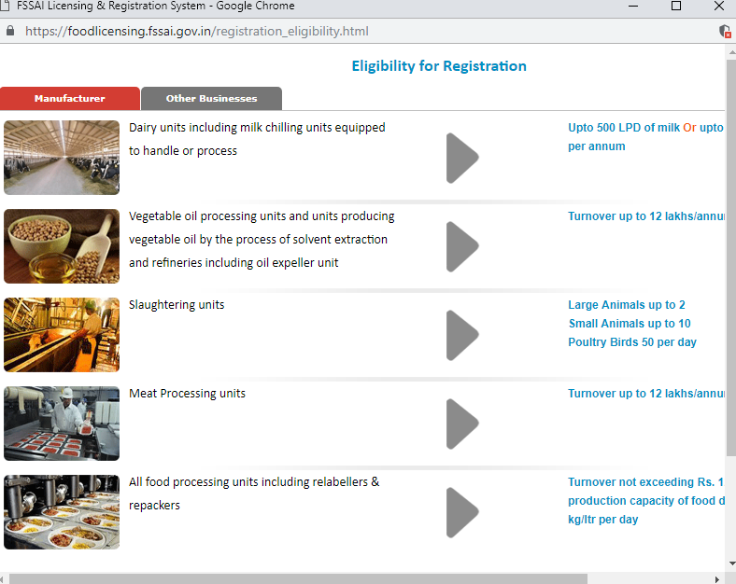The image size is (736, 584).
Task: Click vertical scrollbar down arrow
Action: pos(731,563)
